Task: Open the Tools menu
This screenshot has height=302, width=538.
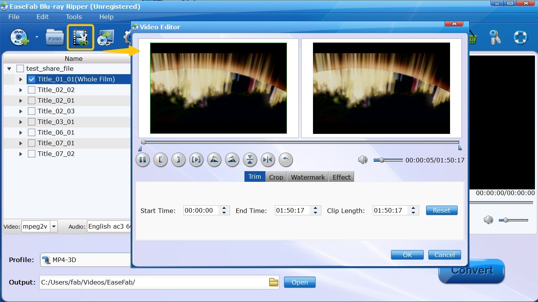Action: click(x=74, y=17)
